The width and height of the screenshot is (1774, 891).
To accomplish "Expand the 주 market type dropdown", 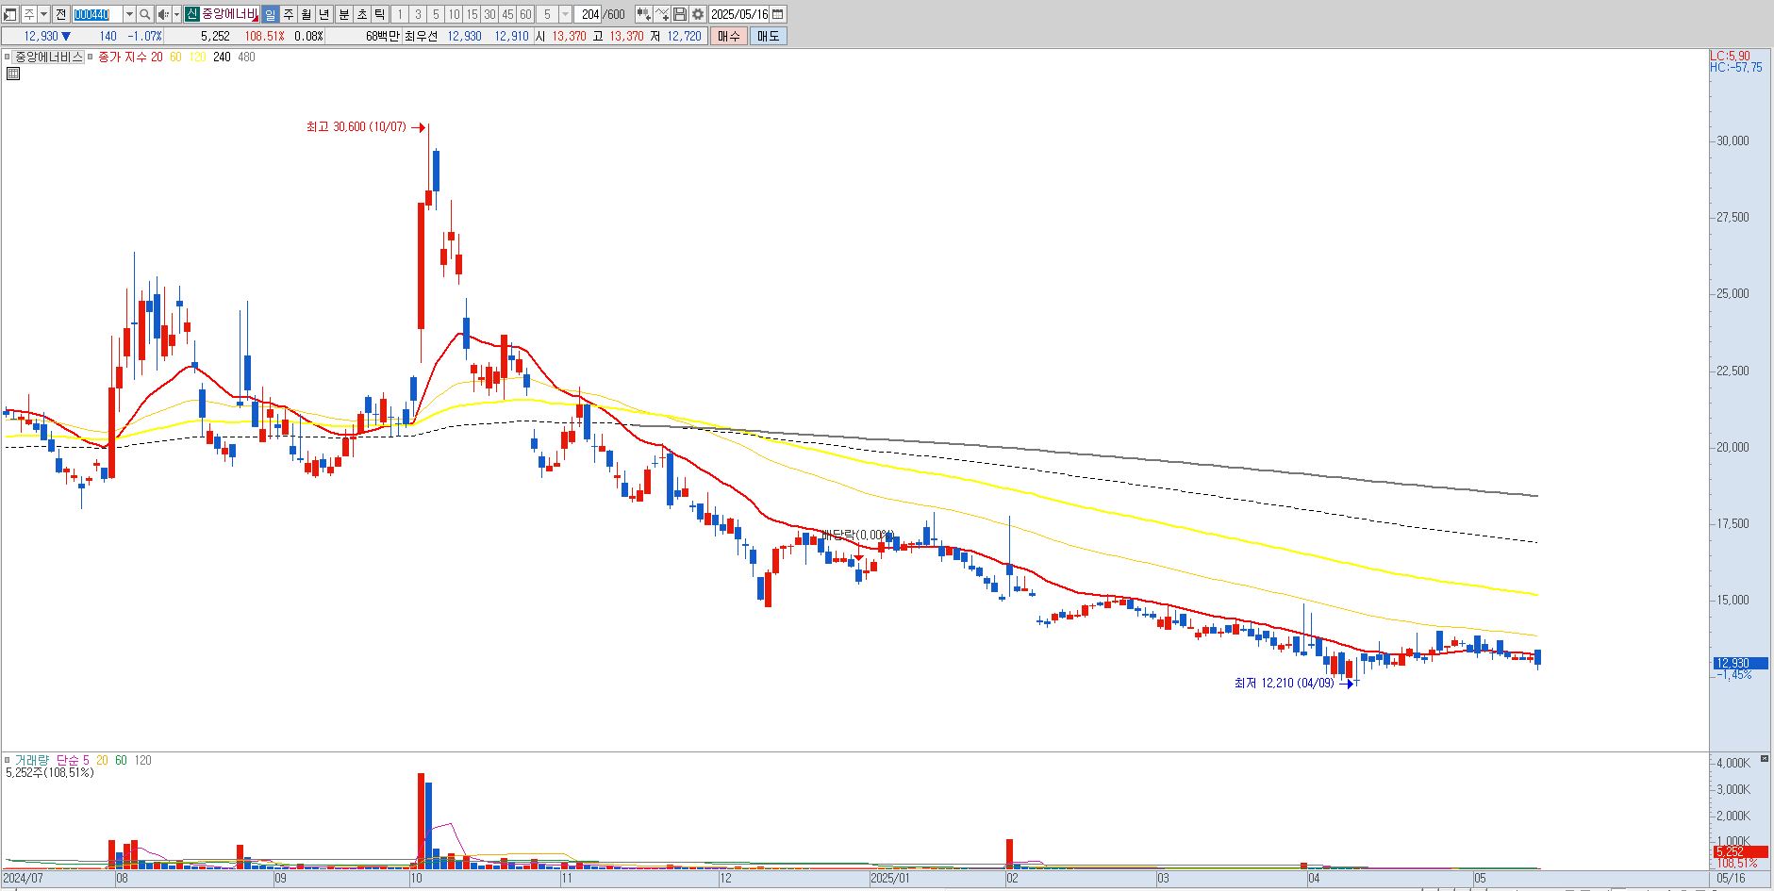I will 44,14.
